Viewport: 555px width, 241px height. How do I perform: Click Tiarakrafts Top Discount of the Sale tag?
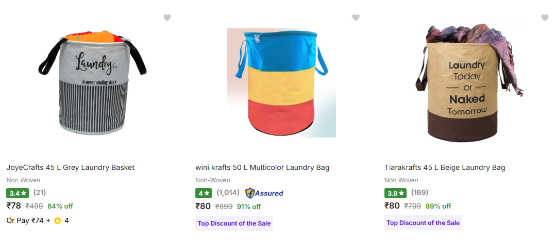[x=423, y=223]
